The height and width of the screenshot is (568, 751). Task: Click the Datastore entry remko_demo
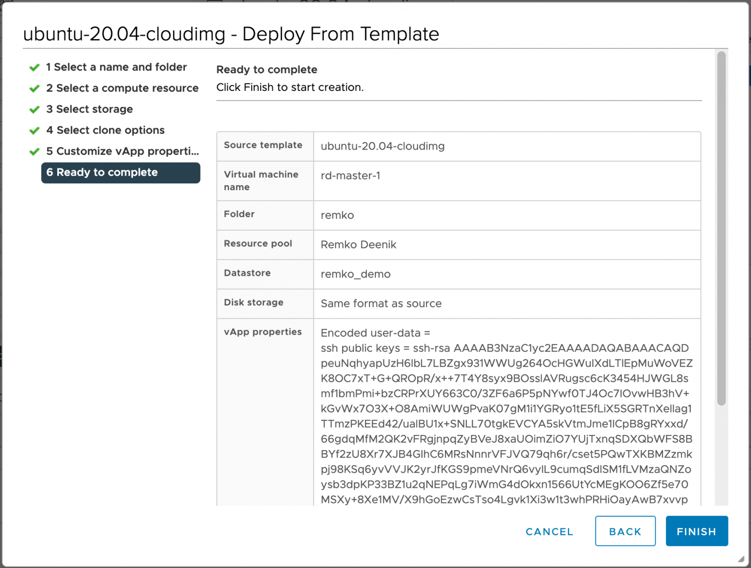pos(355,274)
